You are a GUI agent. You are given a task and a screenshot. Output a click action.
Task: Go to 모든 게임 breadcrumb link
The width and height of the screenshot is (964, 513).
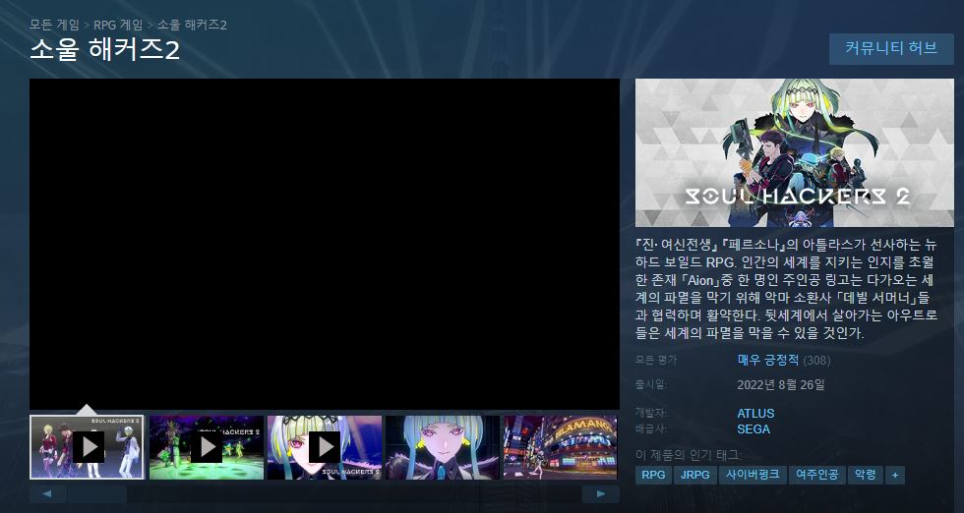coord(54,24)
